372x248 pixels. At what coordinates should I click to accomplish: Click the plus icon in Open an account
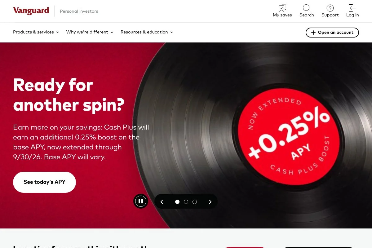pyautogui.click(x=313, y=33)
